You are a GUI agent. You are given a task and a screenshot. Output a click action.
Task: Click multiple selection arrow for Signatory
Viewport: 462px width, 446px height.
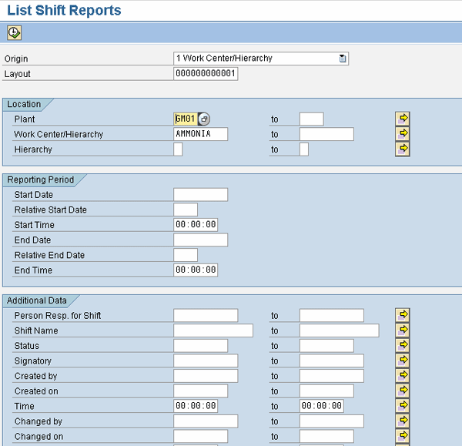[x=402, y=360]
